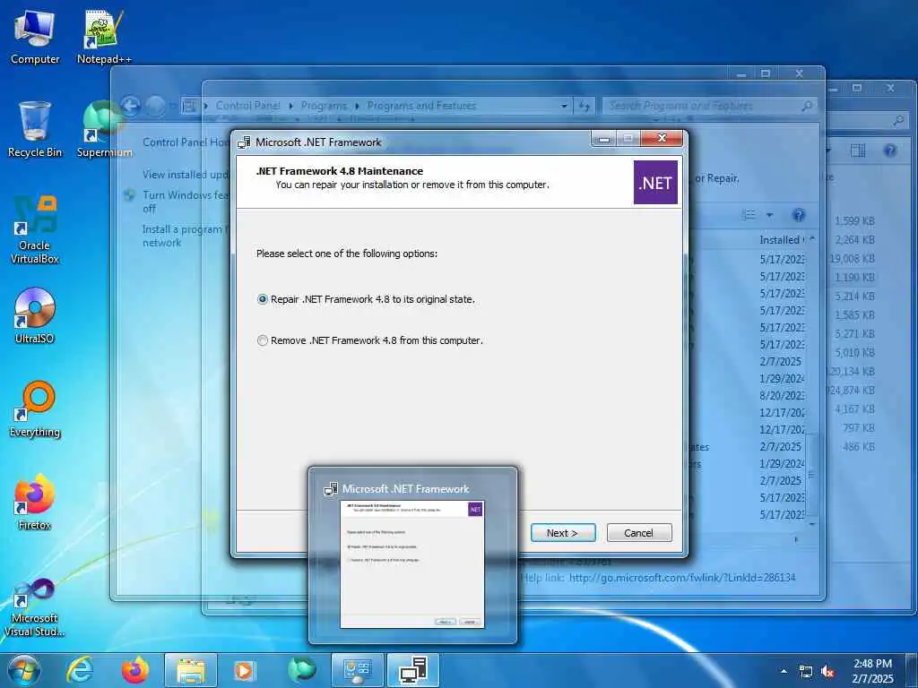
Task: Select the Oracle VirtualBox desktop shortcut
Action: click(35, 230)
